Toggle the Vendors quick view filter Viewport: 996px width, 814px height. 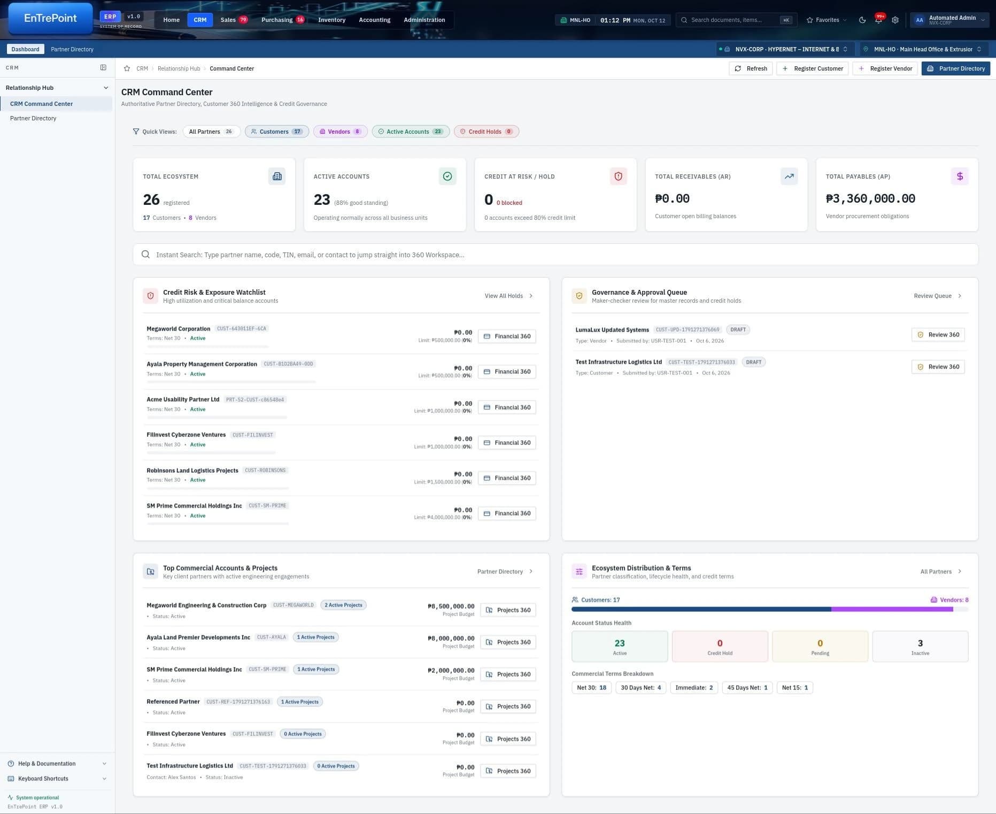(x=340, y=132)
